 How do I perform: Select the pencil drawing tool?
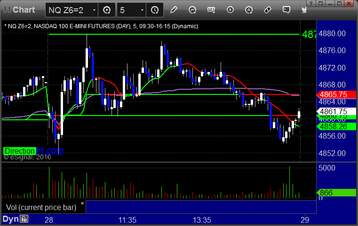coord(174,10)
